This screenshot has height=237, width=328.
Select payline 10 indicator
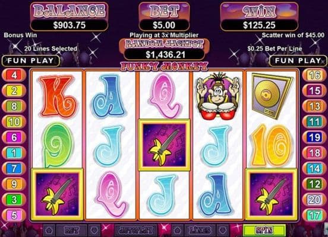coord(14,122)
